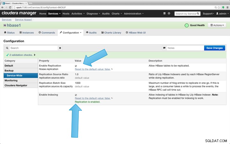
Task: Click the Services breadcrumb link
Action: pos(7,20)
